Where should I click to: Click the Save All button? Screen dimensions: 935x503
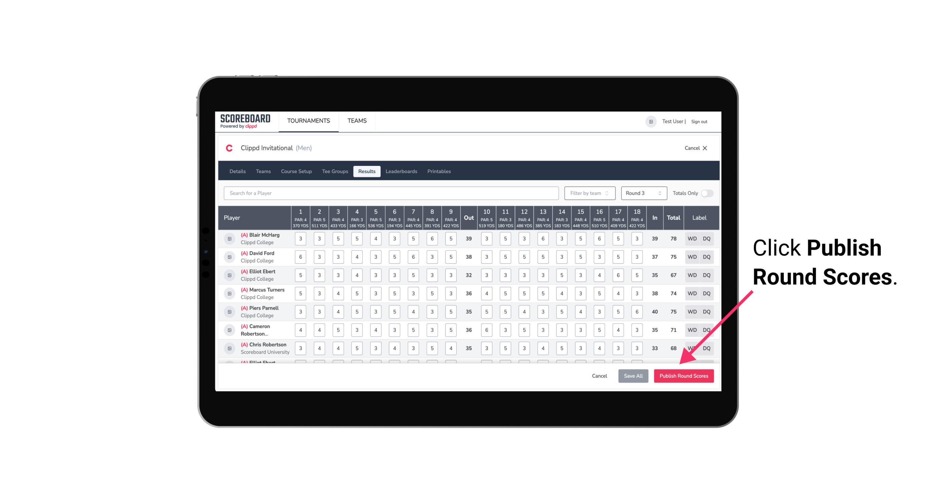(633, 375)
